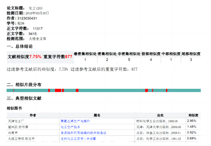This screenshot has width=211, height=146.
Task: Click the red 7.75% similarity value
Action: coord(36,57)
